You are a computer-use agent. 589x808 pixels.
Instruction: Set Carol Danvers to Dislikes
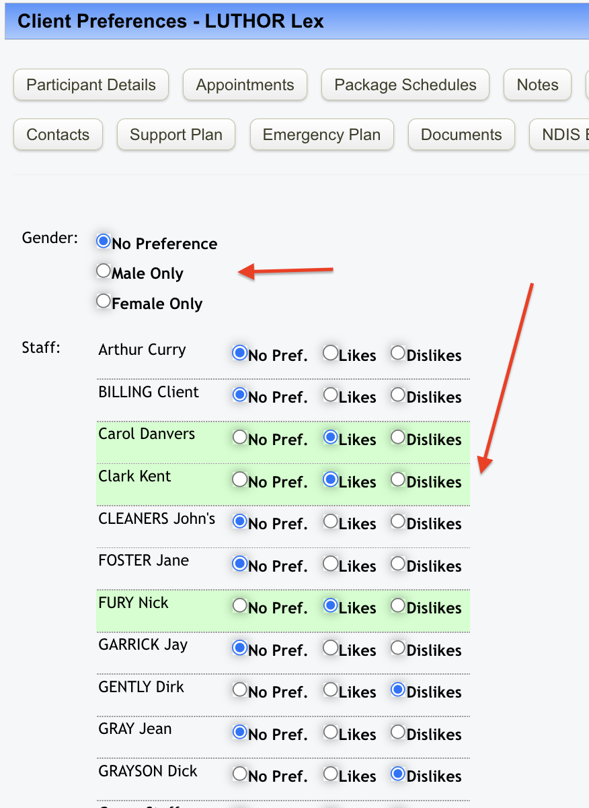pyautogui.click(x=398, y=438)
